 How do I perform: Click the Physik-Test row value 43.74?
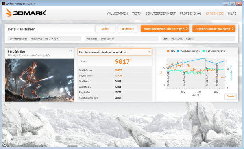pos(118,92)
